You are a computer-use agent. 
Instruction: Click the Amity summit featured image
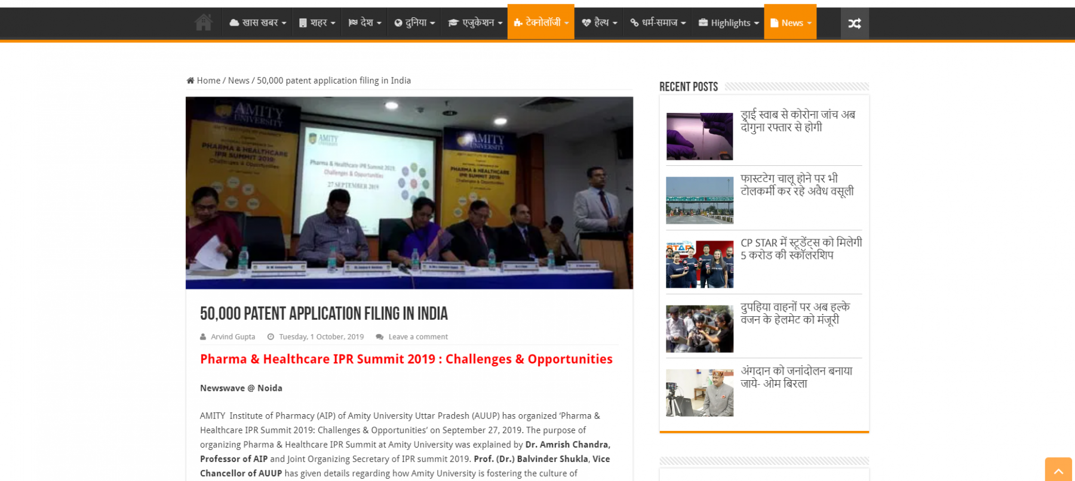tap(409, 193)
